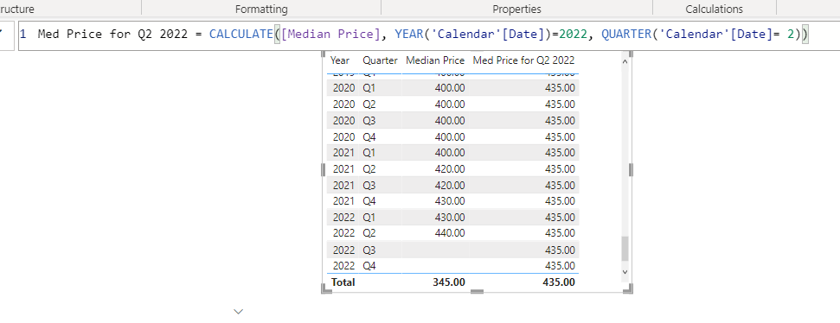This screenshot has width=840, height=323.
Task: Click the Median Price column header
Action: (x=435, y=60)
